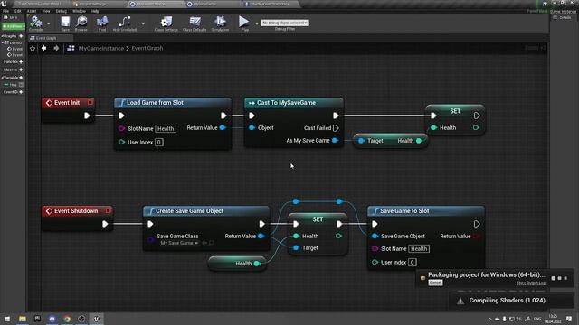Click the Compiling Shaders notification
Screen dimensions: 579x325
click(511, 301)
